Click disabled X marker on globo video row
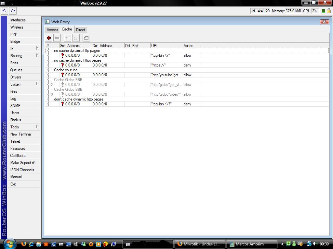 [52, 94]
